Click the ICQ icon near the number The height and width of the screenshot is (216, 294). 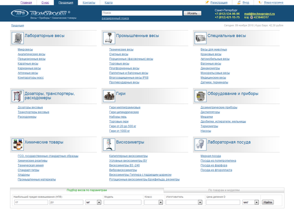252,18
